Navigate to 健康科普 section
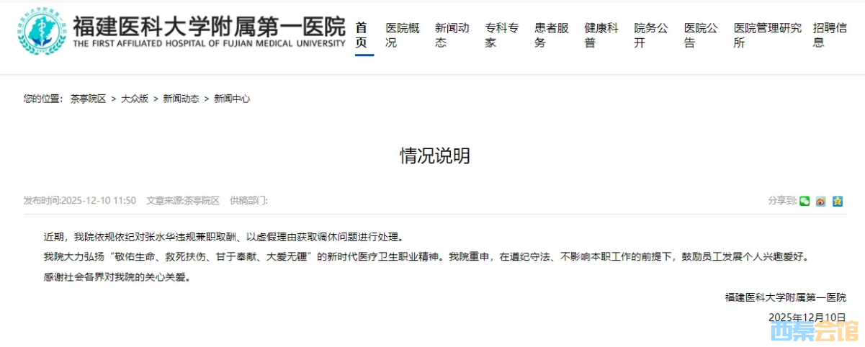Image resolution: width=865 pixels, height=347 pixels. [601, 35]
